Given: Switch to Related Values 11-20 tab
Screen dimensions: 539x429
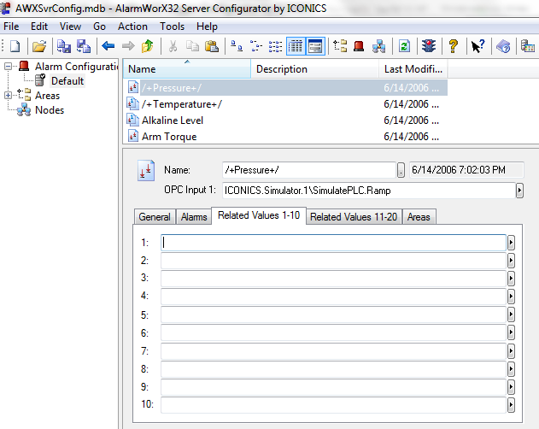Looking at the screenshot, I should point(354,217).
